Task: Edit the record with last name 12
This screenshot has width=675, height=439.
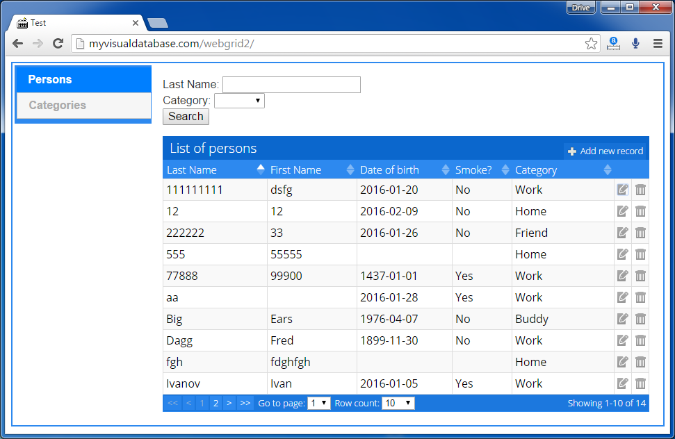Action: (622, 211)
